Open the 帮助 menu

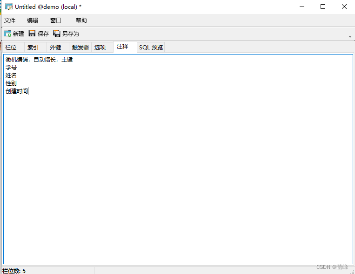coord(81,21)
